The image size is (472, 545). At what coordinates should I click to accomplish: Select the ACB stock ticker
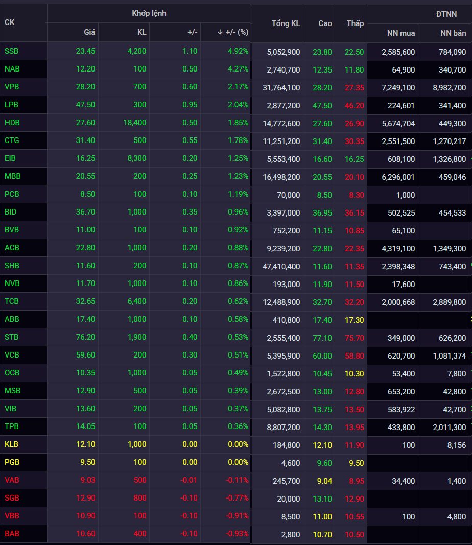(x=12, y=248)
